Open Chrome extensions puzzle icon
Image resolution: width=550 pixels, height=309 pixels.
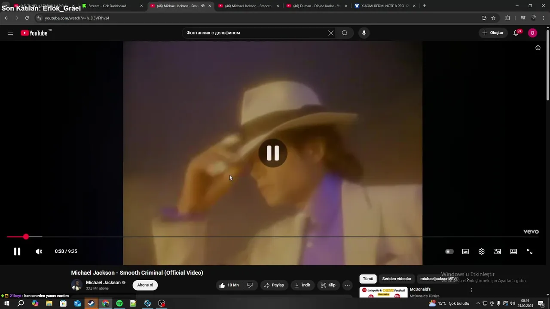coord(507,18)
